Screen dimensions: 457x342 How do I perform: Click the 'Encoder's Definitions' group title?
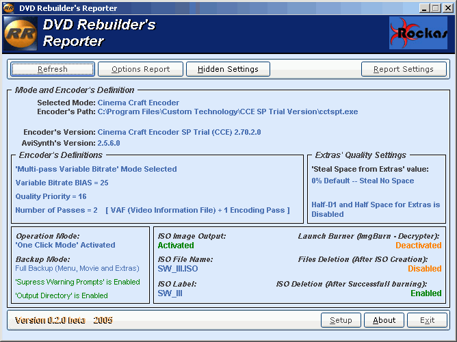click(61, 155)
